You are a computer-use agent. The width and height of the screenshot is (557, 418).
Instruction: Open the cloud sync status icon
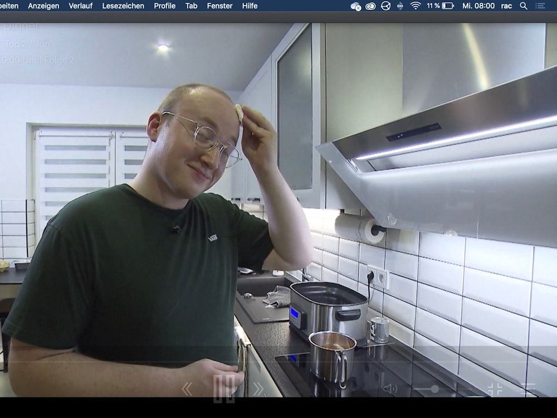click(x=355, y=6)
